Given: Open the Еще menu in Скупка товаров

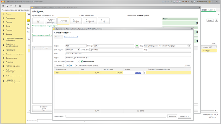Looking at the screenshot, I should pyautogui.click(x=188, y=65).
